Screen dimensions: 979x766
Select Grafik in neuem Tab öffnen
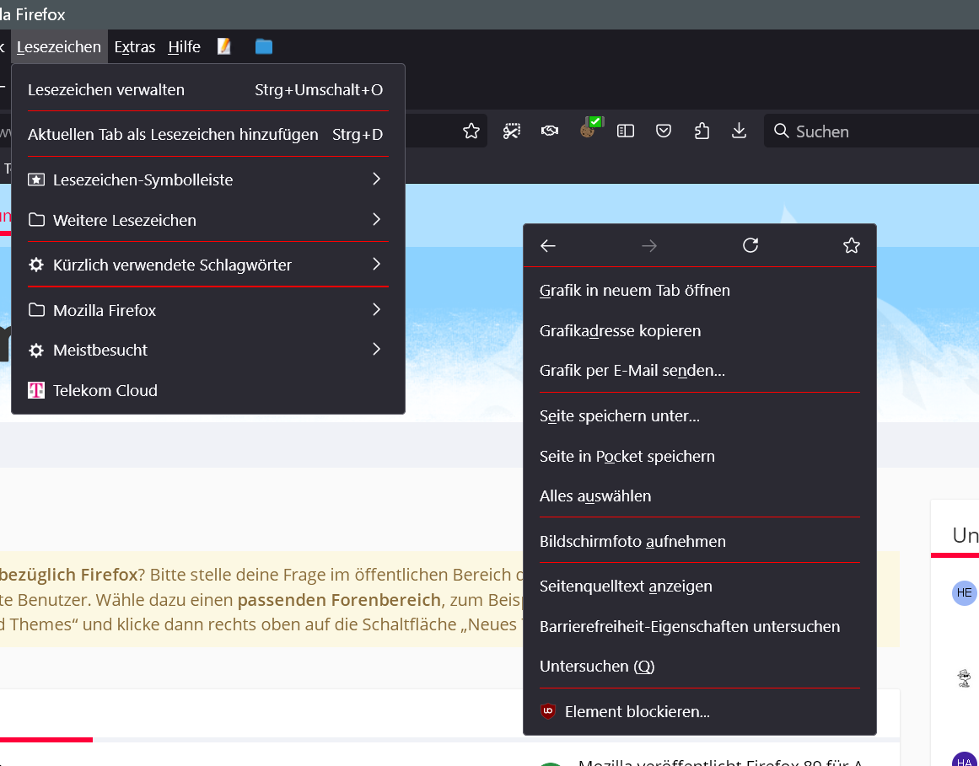634,290
